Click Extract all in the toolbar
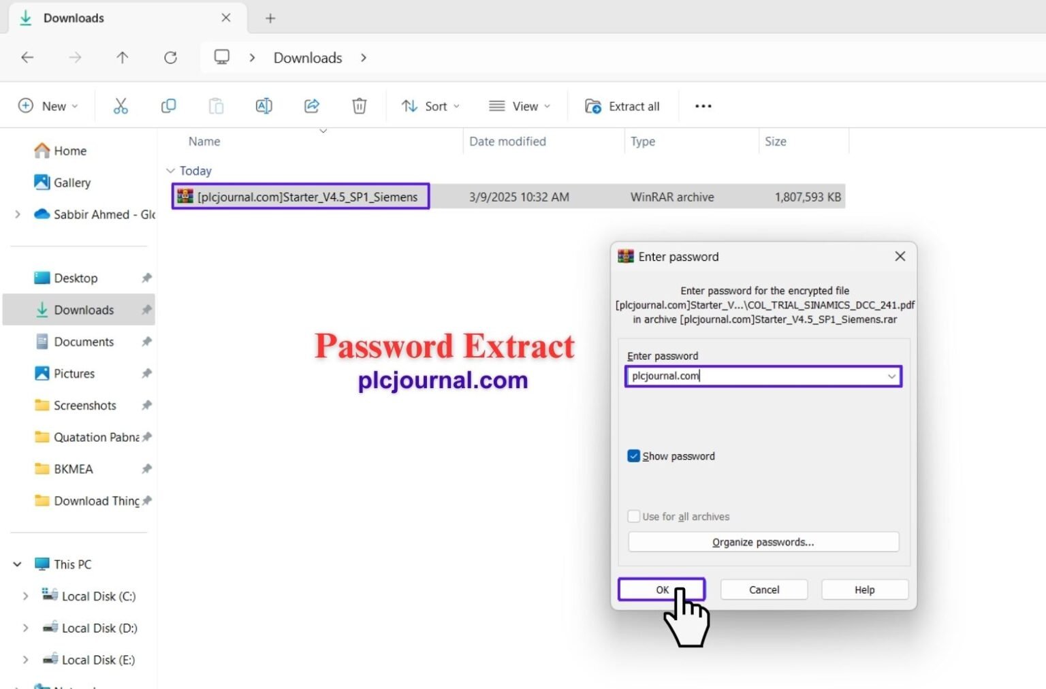The height and width of the screenshot is (689, 1046). pos(622,106)
